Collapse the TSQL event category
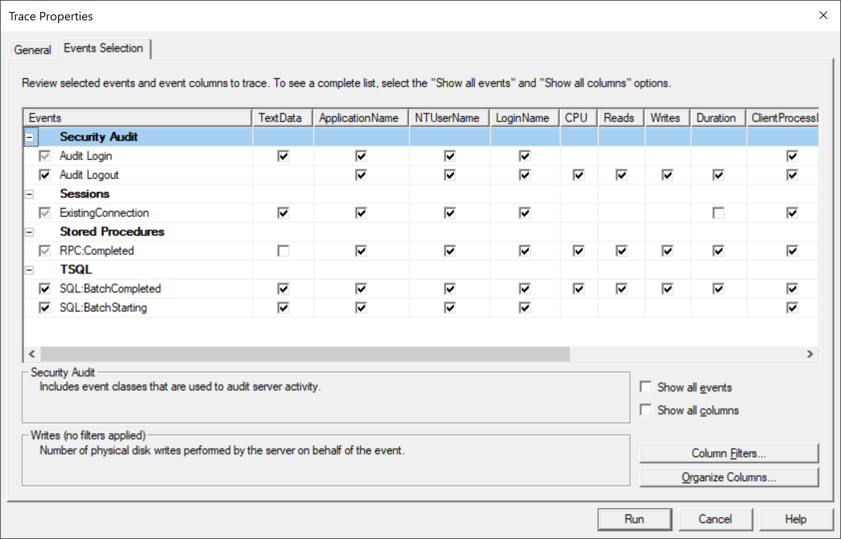The image size is (841, 539). click(x=30, y=270)
